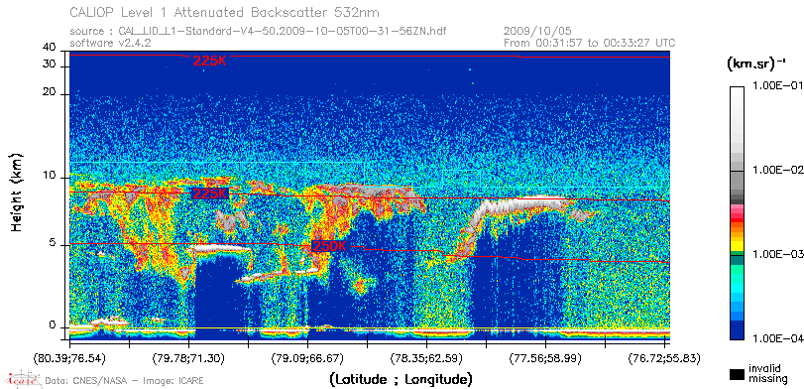Click the "Data: CNES/NASA - Image: ICARE" credit
Image resolution: width=804 pixels, height=389 pixels.
click(x=124, y=381)
